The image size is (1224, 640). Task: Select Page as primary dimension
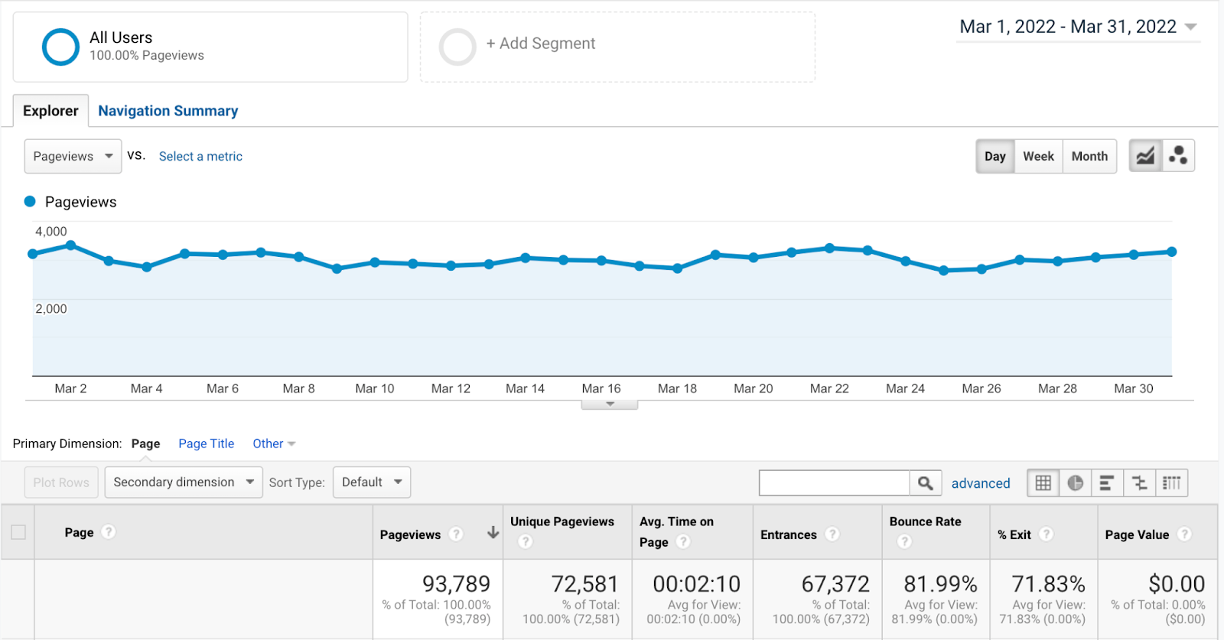pos(145,443)
